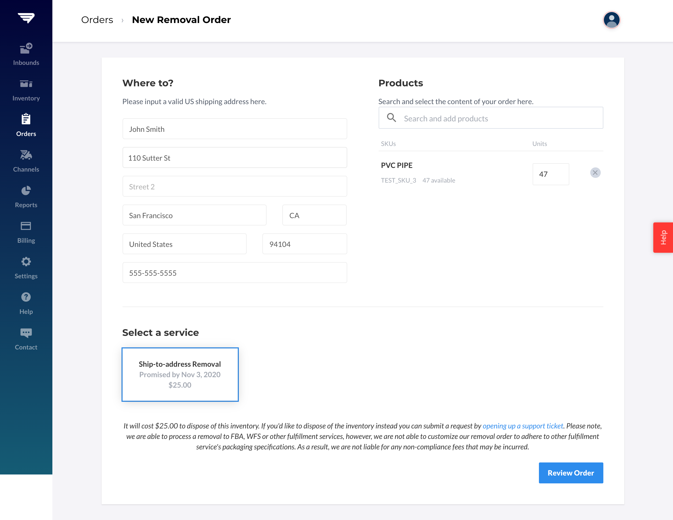This screenshot has height=520, width=673.
Task: Click the Settings sidebar label
Action: [26, 276]
